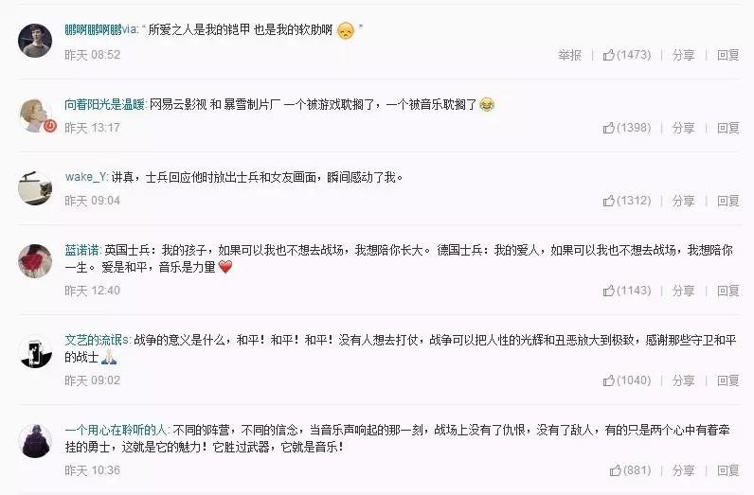The height and width of the screenshot is (495, 754).
Task: Share wake_Y's comment
Action: 683,201
